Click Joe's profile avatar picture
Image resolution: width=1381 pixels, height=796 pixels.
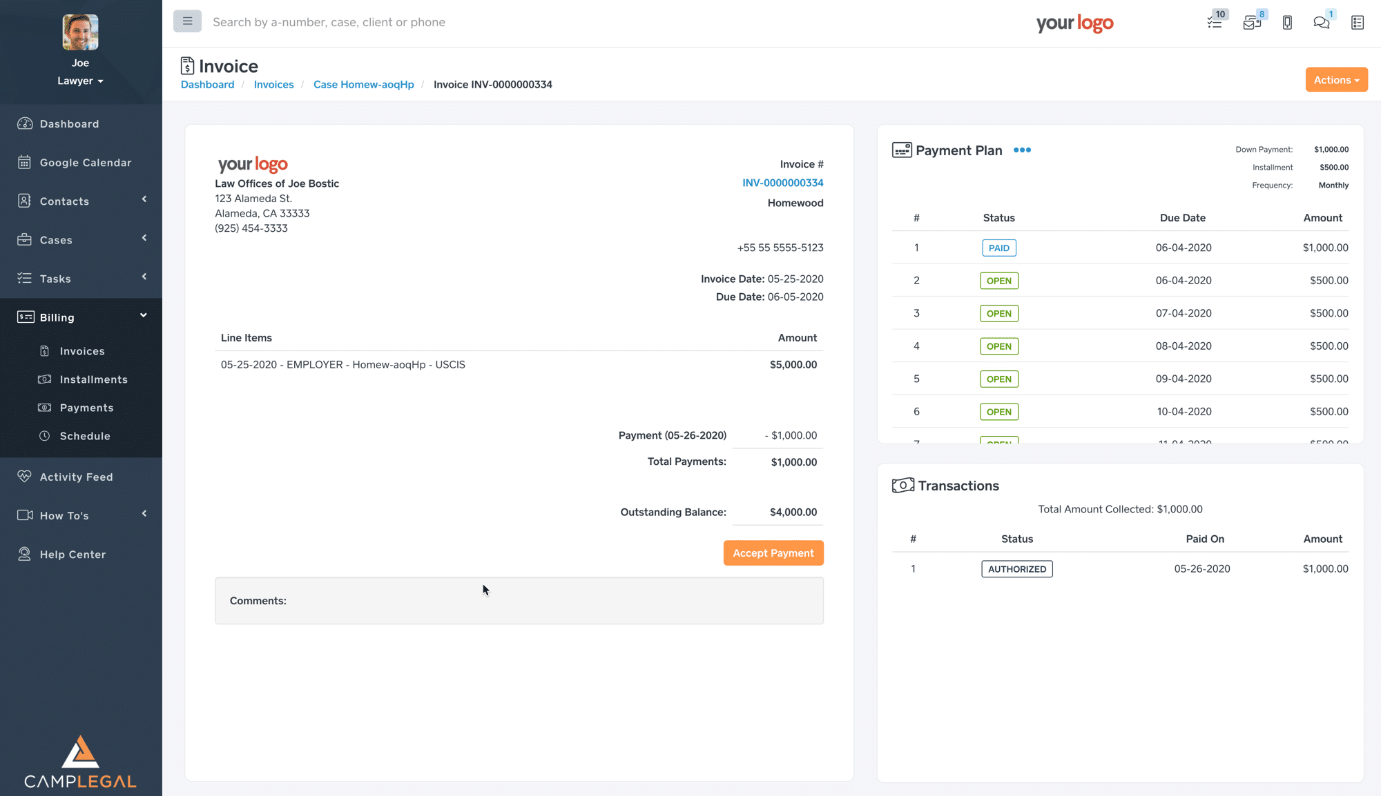click(80, 32)
